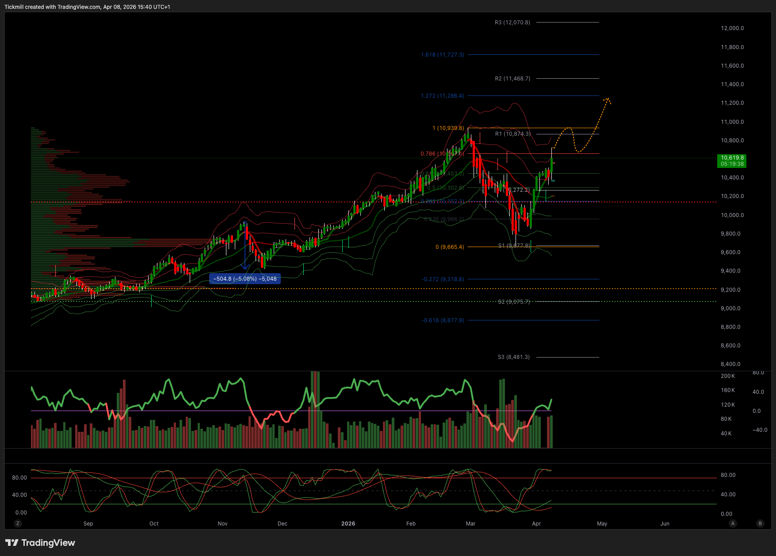Click the Tickmill chart header caption

87,7
